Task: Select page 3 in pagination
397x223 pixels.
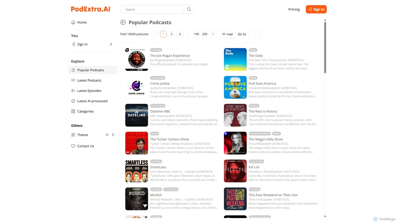Action: (180, 34)
